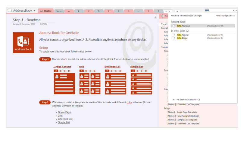Click the Step 1 - Readme page title
247x168 pixels.
27,20
